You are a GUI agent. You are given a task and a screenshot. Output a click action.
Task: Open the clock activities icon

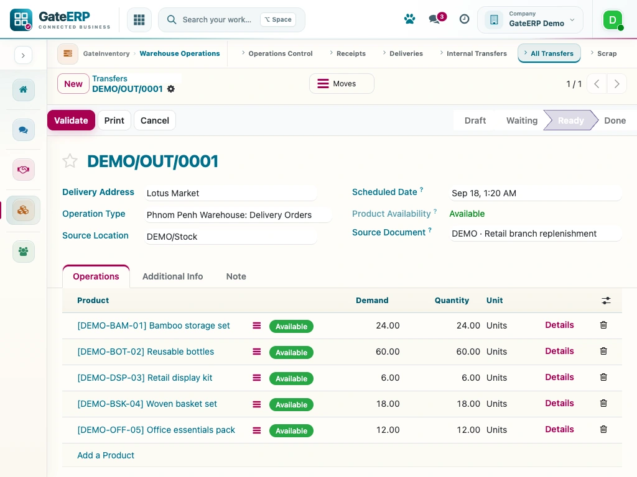pyautogui.click(x=464, y=19)
